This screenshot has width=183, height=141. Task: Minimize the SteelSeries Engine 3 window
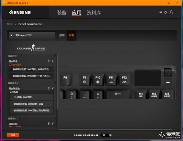point(161,3)
